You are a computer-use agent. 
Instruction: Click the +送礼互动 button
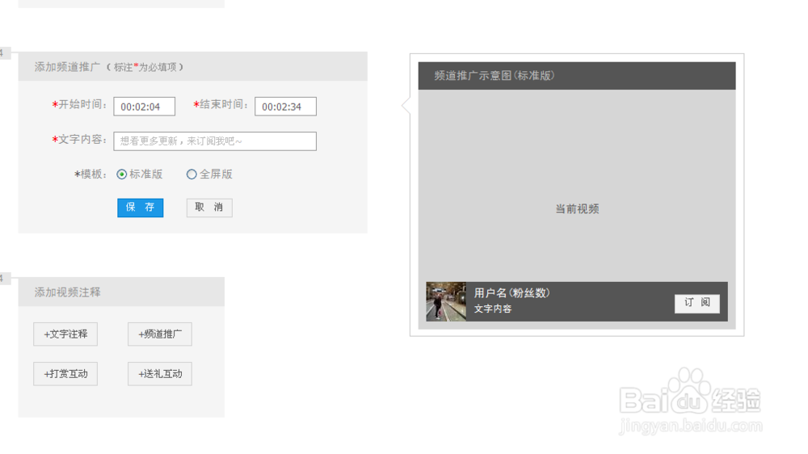tap(160, 373)
